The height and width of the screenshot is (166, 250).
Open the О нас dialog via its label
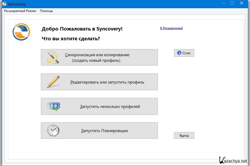[x=187, y=53]
